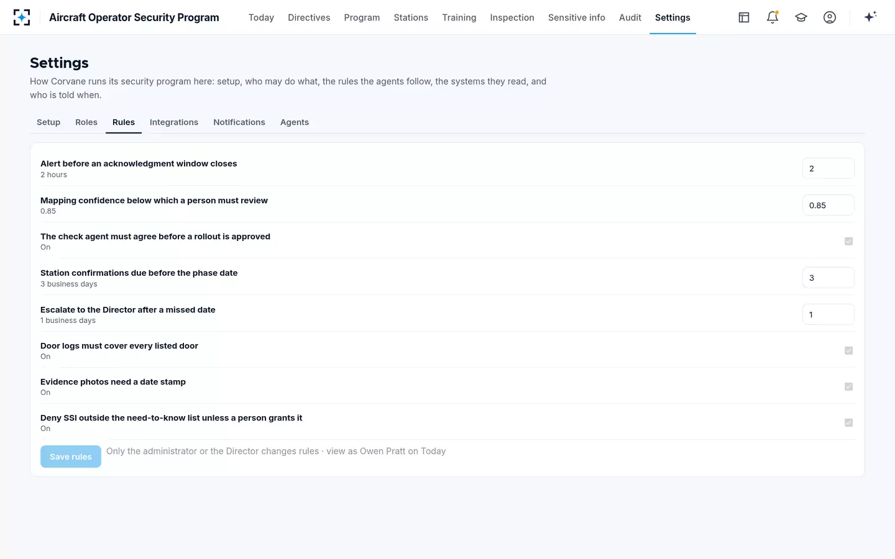Open the sparkle AI assistant icon

pos(870,17)
